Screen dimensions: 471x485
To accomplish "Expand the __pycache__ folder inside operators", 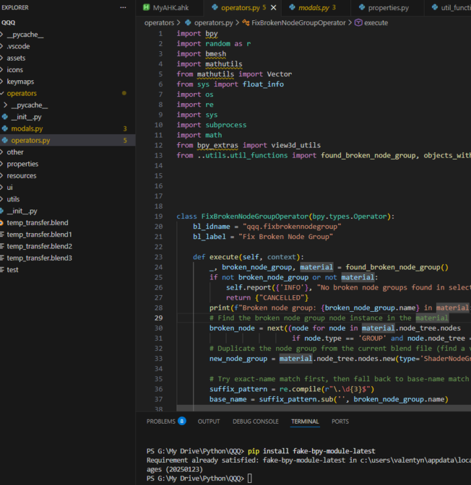I will point(67,105).
